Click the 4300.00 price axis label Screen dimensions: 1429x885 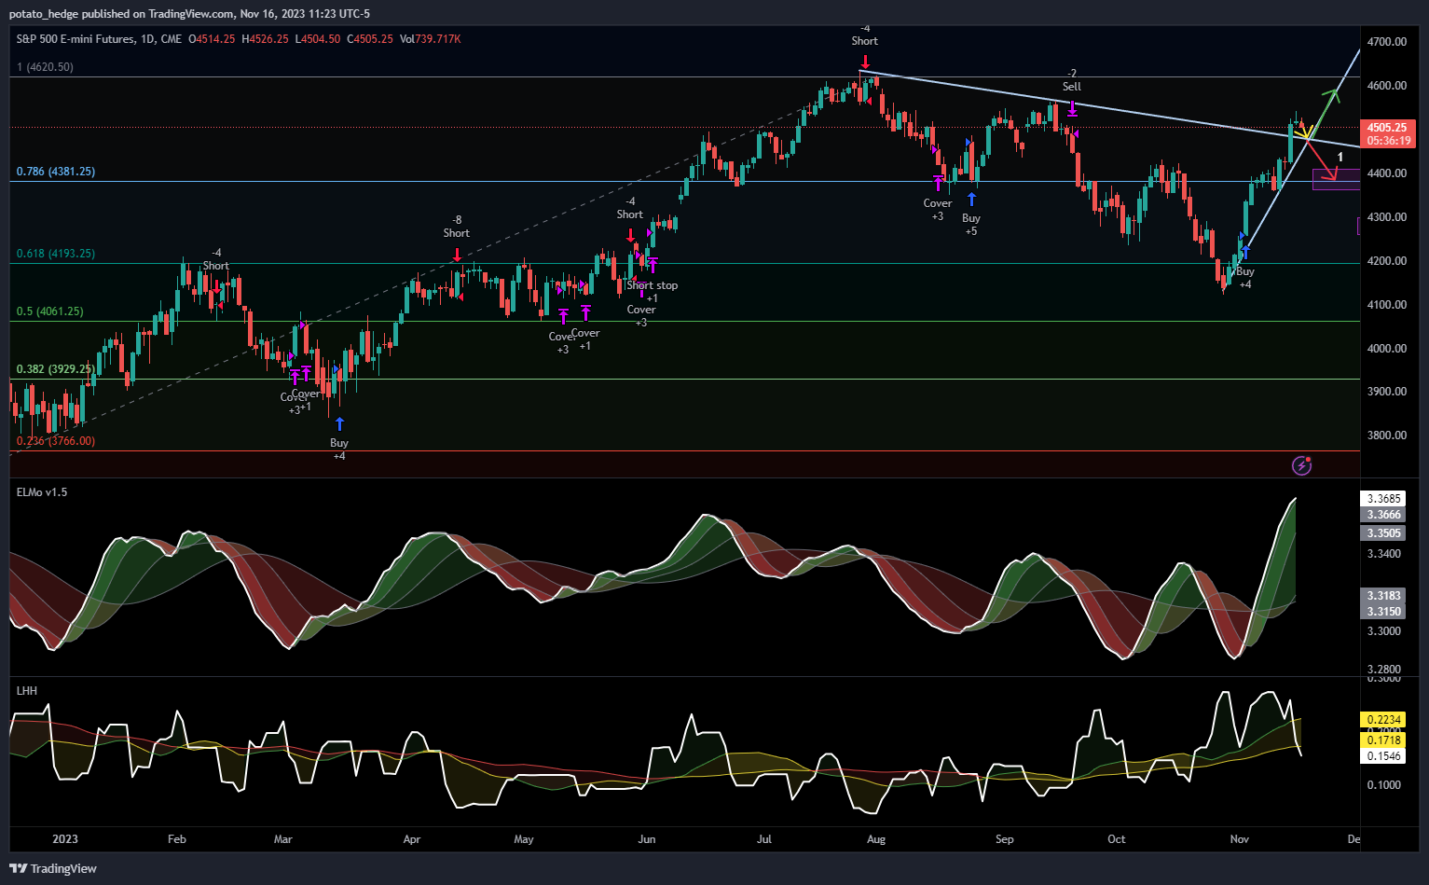[x=1387, y=217]
